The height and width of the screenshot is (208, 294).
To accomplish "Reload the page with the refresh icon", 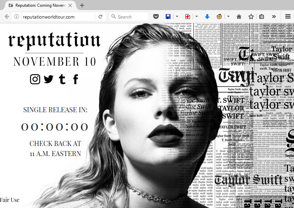I will coord(101,17).
